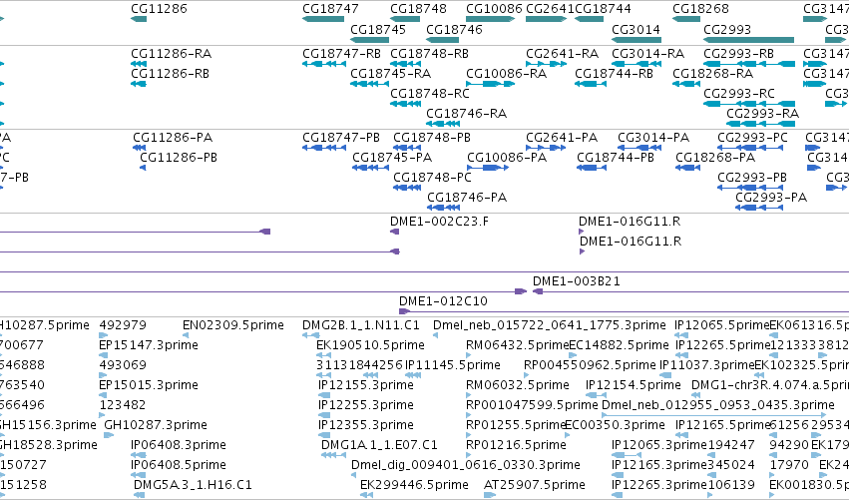Click the CG18745 gene label
This screenshot has width=849, height=500.
point(378,29)
